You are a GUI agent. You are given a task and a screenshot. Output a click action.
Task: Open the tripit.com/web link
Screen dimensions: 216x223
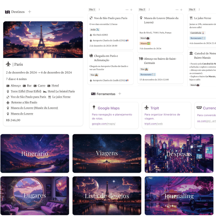click(x=153, y=124)
